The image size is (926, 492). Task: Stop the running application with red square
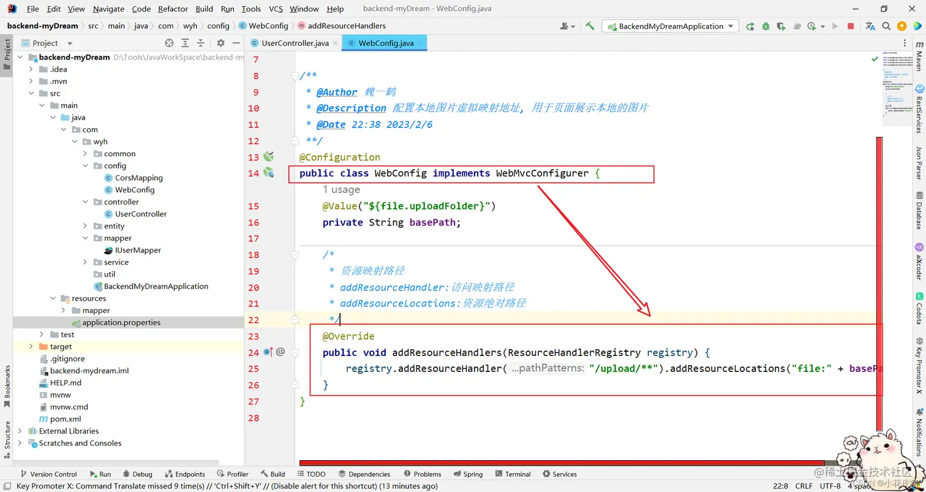click(x=851, y=26)
